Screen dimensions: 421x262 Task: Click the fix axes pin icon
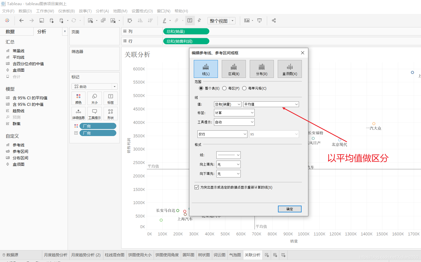199,20
